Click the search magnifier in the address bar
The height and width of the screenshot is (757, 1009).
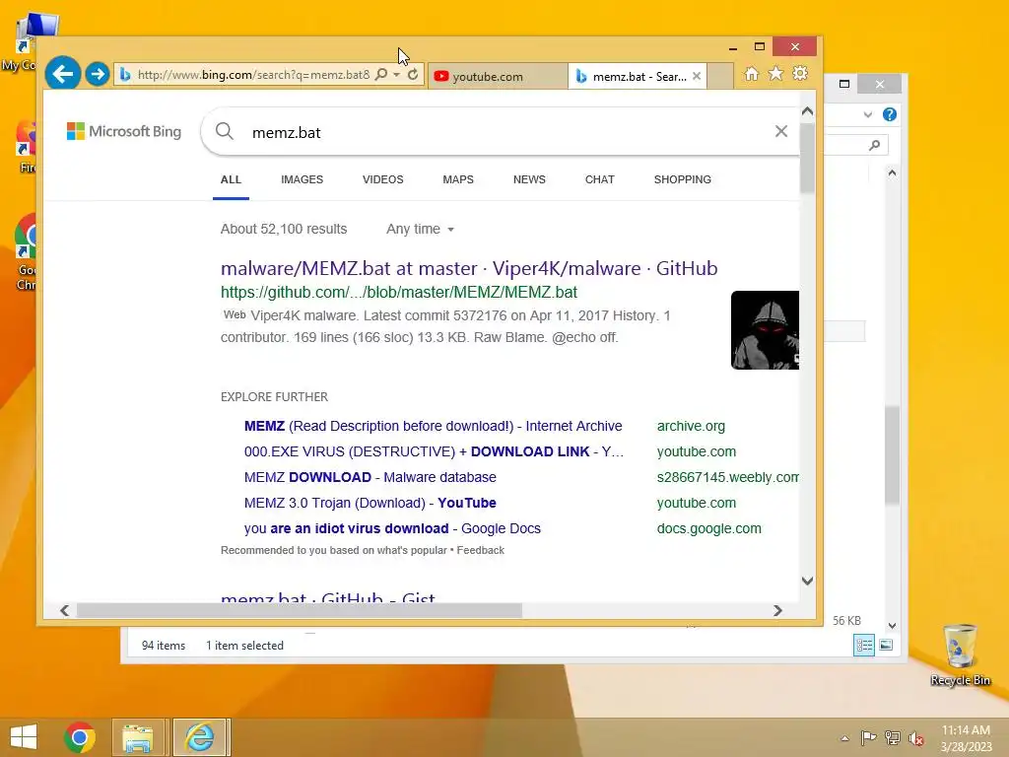click(x=381, y=75)
